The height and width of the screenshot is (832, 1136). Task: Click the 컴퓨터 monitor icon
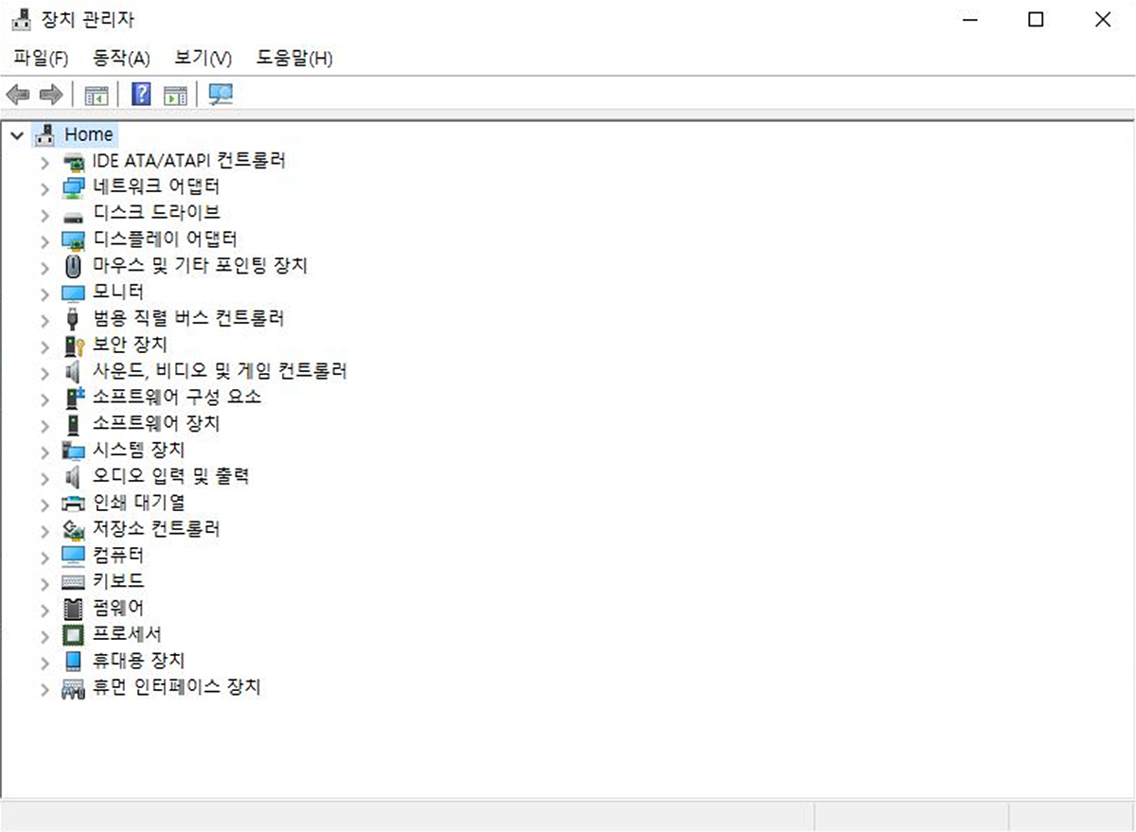tap(73, 556)
